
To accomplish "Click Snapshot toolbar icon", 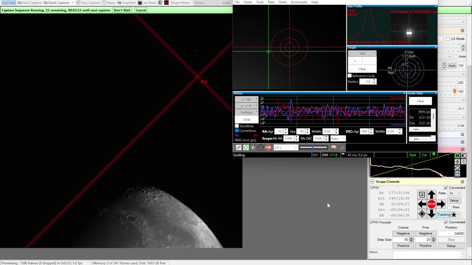I will (x=119, y=3).
